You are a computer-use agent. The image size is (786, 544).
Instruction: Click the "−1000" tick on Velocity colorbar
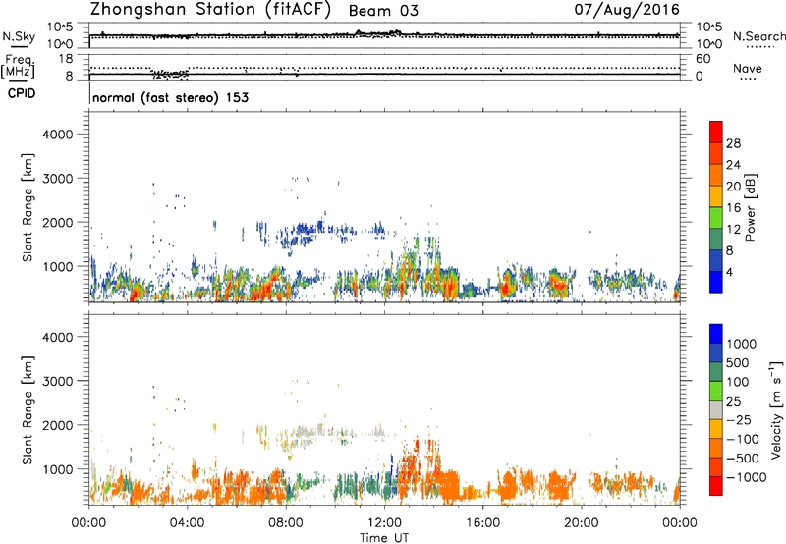click(x=747, y=477)
